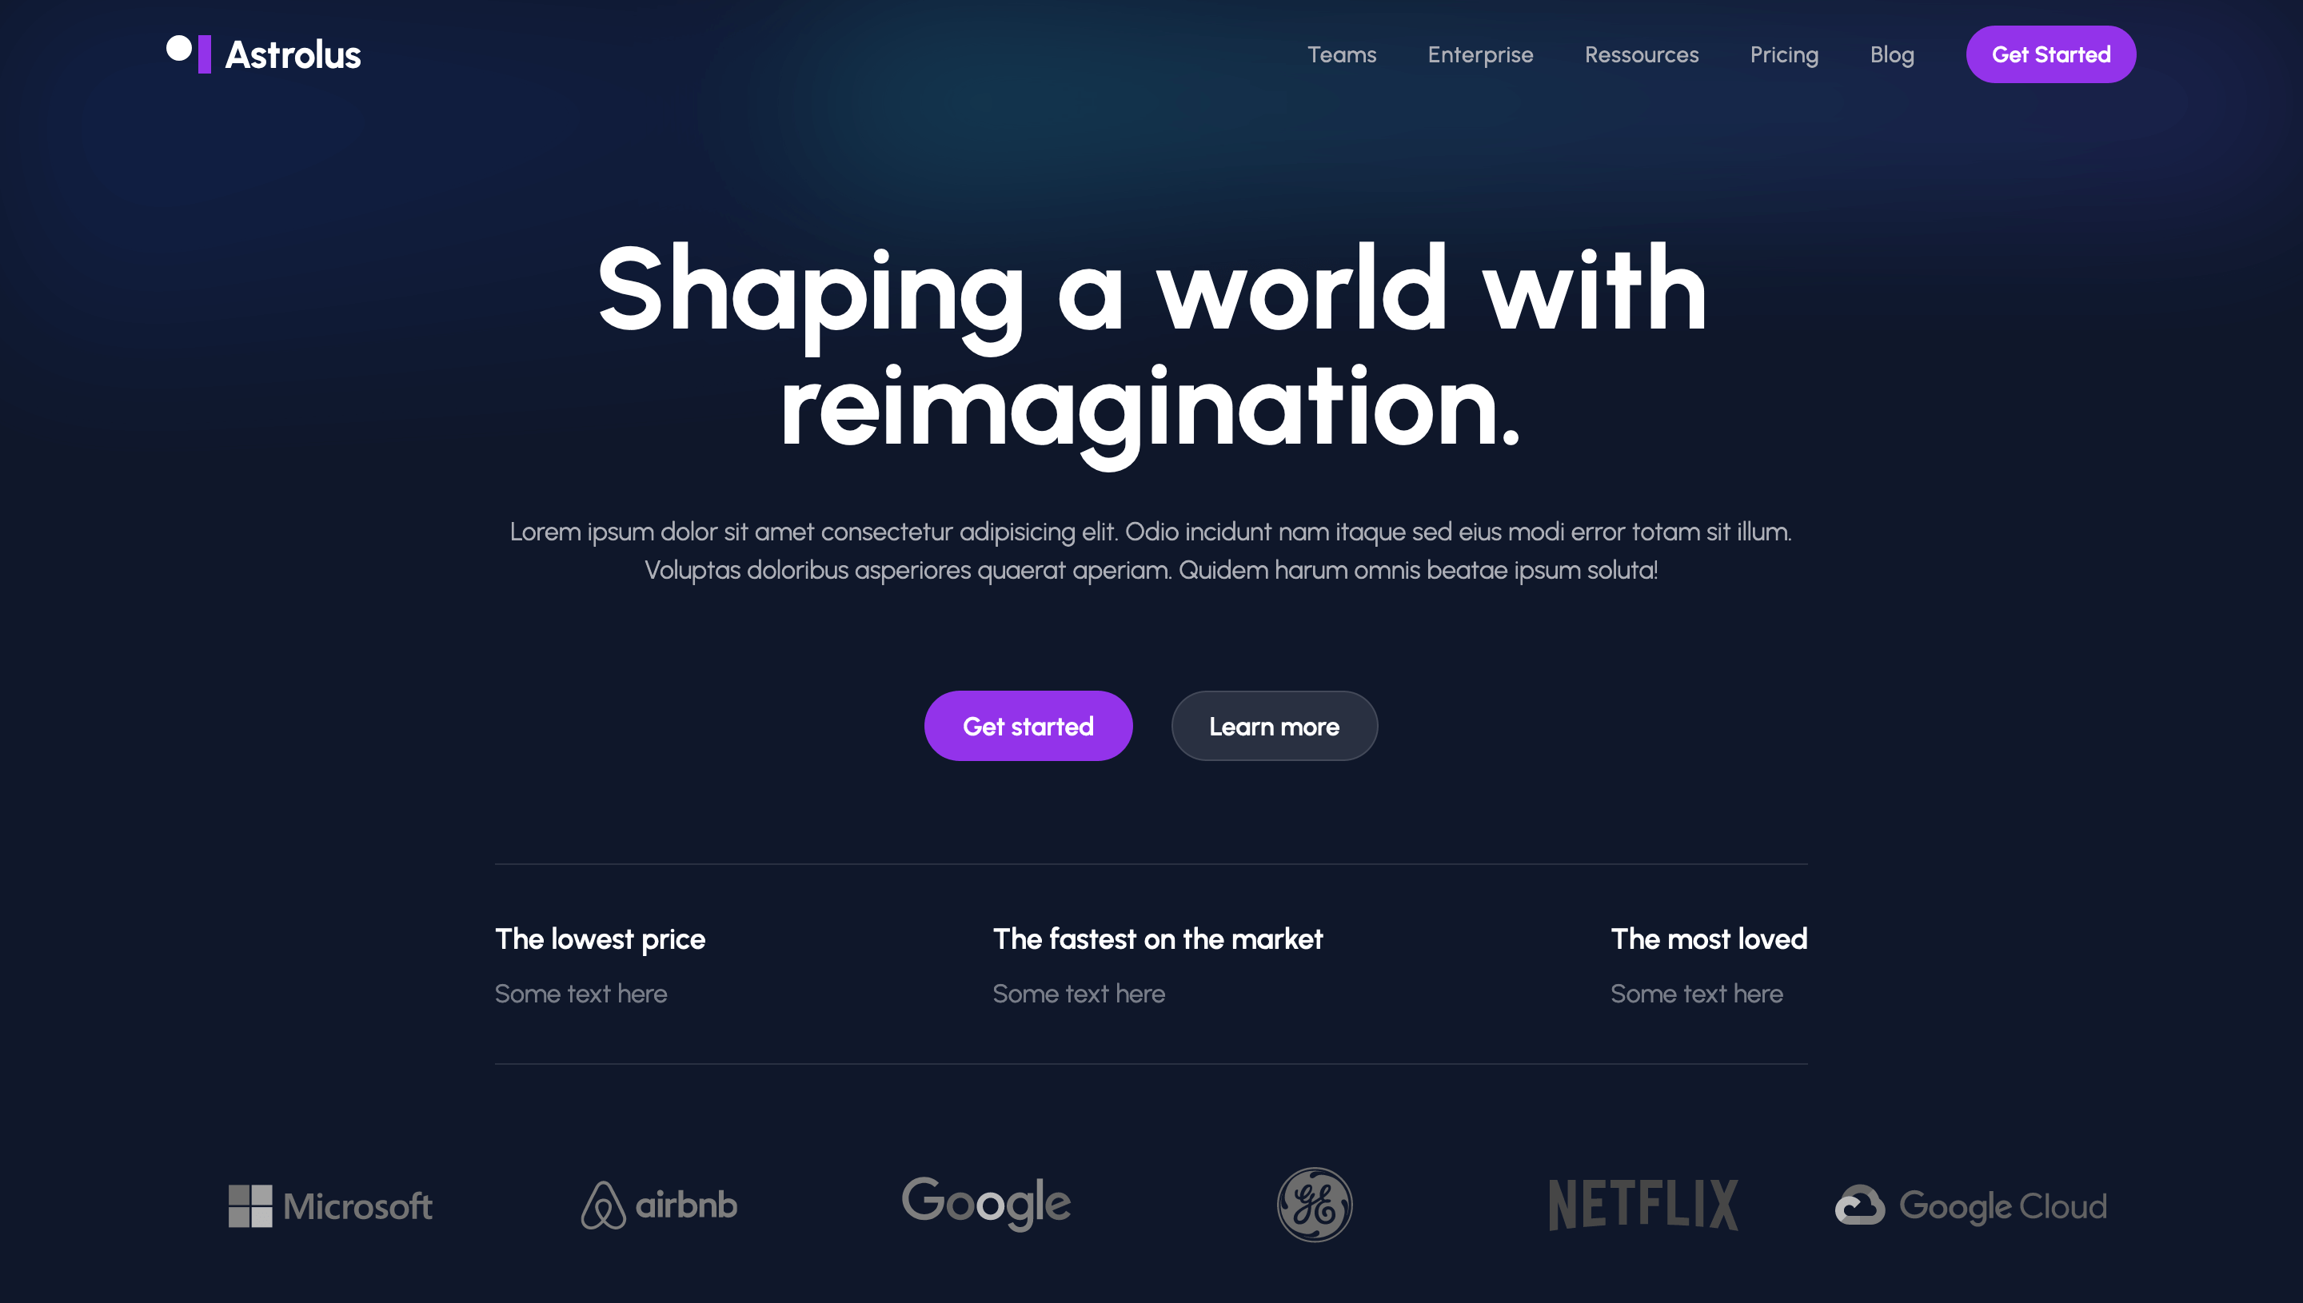Click the Learn more button
This screenshot has width=2303, height=1303.
[1273, 726]
